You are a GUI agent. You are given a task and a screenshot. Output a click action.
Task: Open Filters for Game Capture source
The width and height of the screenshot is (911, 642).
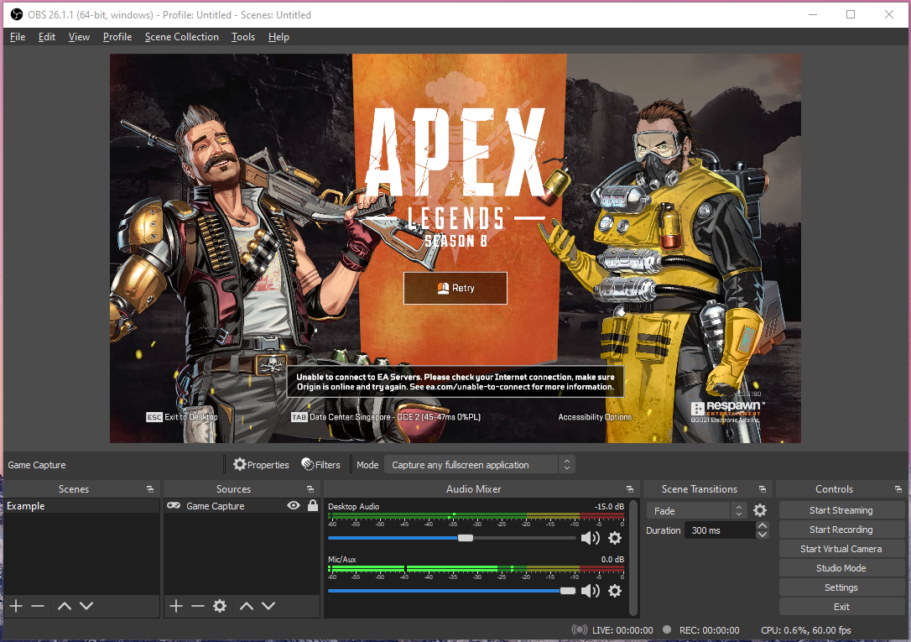click(320, 465)
